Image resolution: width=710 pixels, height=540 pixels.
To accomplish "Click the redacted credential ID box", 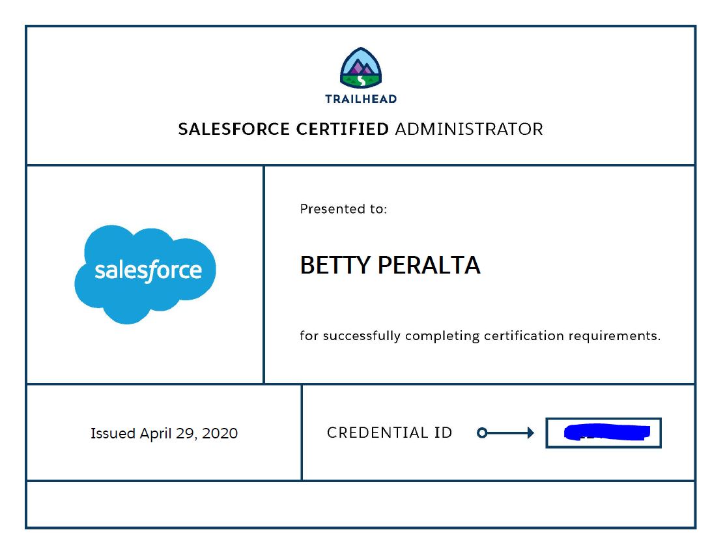I will click(604, 433).
